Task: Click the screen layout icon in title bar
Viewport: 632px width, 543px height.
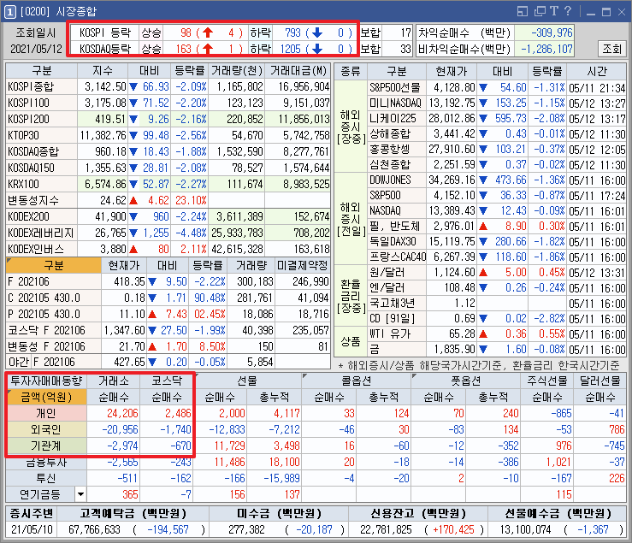Action: pos(523,11)
